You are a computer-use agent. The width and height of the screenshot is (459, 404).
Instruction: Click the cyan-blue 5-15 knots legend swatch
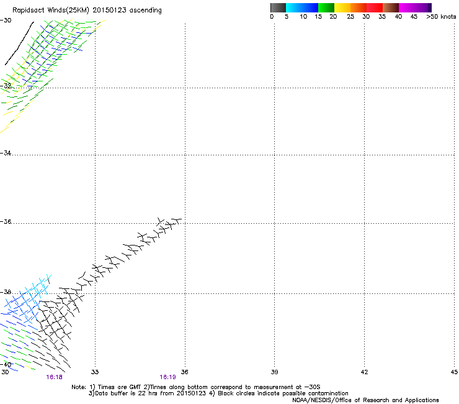302,7
